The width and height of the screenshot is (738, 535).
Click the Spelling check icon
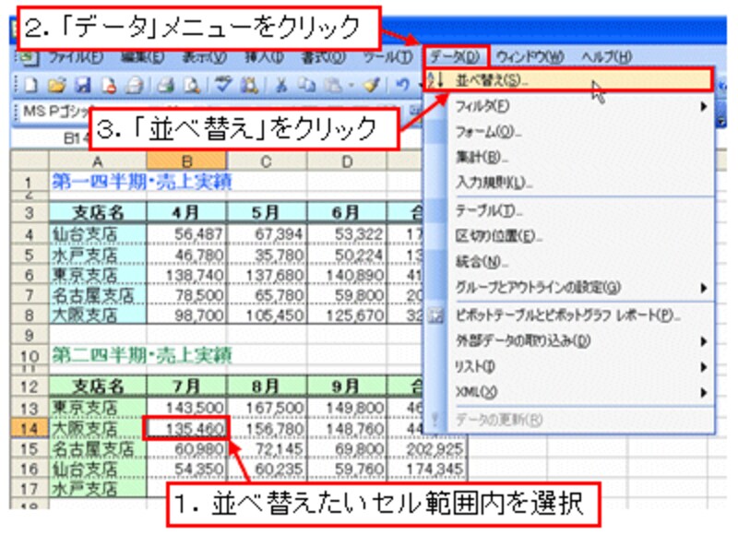tap(223, 85)
